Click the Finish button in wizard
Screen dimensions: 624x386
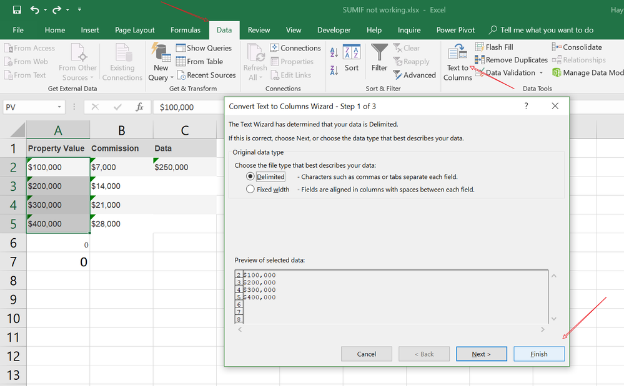coord(538,354)
